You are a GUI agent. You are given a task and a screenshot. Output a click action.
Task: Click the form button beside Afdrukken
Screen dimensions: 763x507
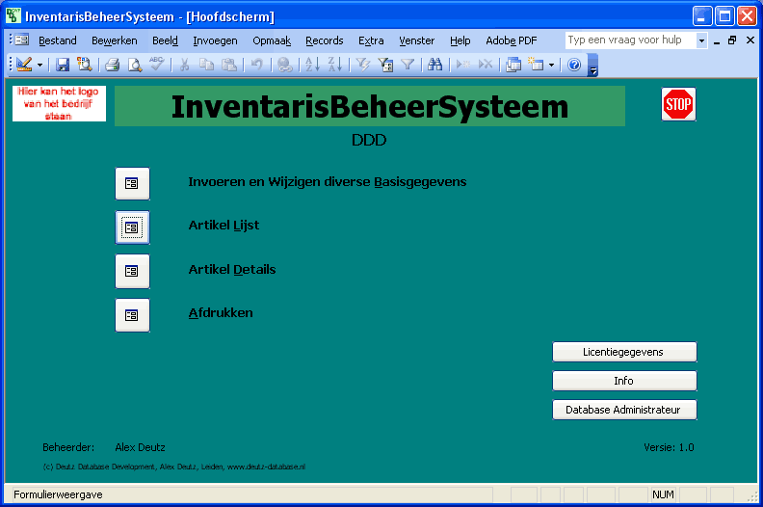pos(132,315)
